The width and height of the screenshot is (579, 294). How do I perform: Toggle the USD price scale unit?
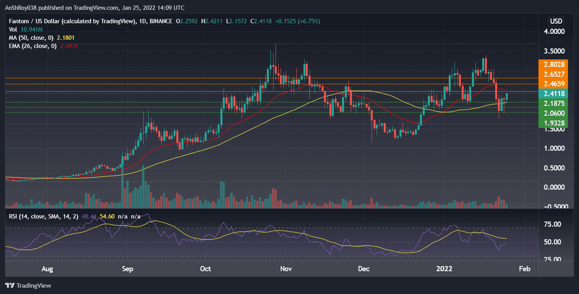point(555,21)
